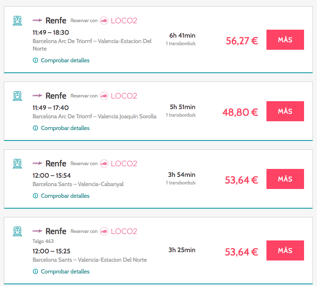Click train icon on 48,80 € result
This screenshot has height=286, width=317.
pos(18,96)
